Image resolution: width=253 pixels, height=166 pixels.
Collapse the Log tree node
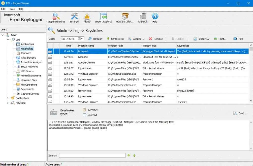pyautogui.click(x=8, y=39)
